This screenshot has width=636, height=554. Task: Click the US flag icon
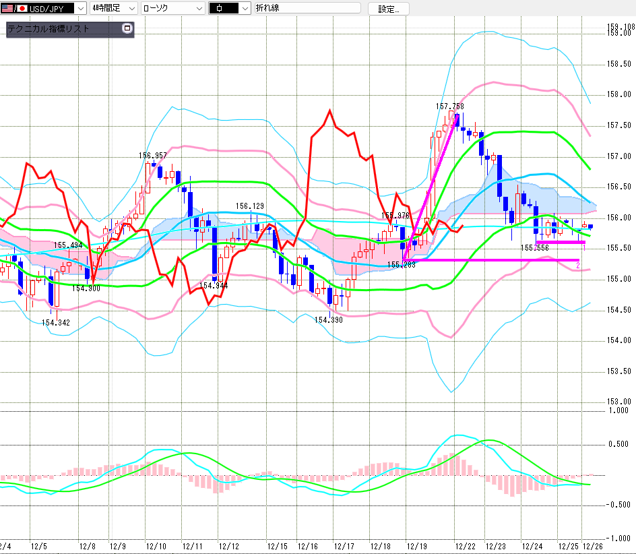pos(7,9)
